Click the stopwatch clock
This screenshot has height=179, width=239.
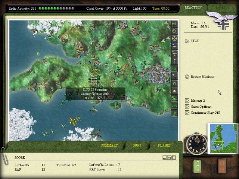click(x=197, y=143)
